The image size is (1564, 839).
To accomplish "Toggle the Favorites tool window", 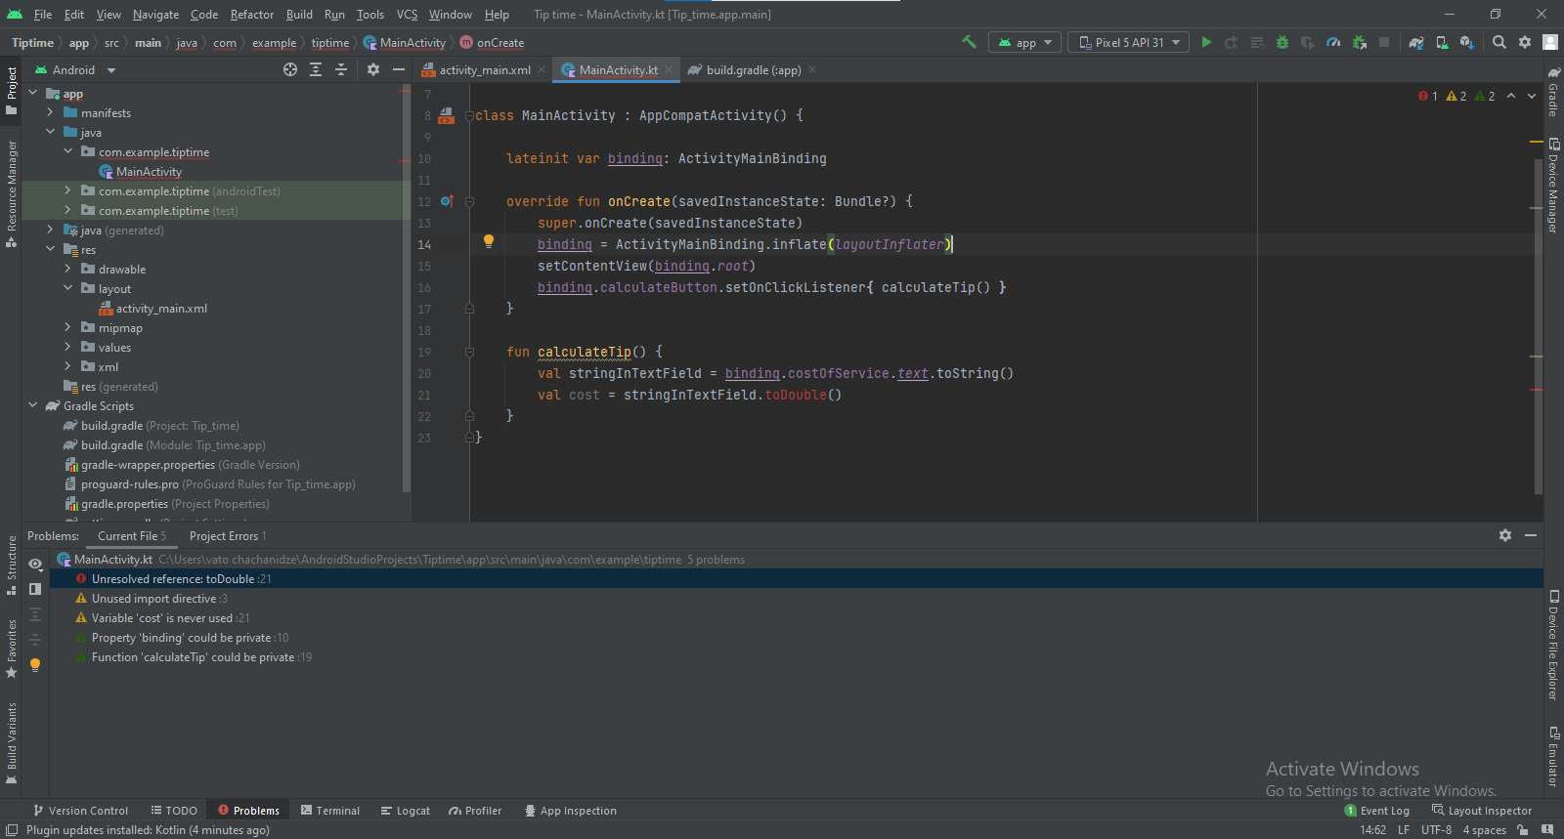I will click(11, 650).
